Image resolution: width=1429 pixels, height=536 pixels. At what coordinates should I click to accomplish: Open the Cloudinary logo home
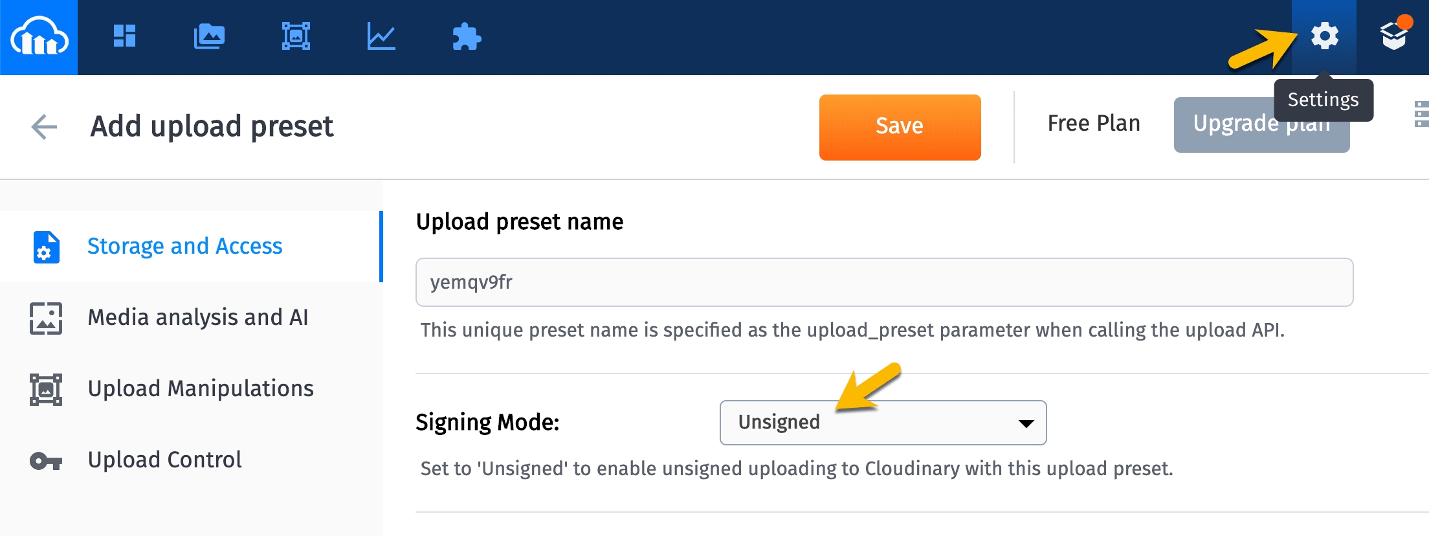39,37
